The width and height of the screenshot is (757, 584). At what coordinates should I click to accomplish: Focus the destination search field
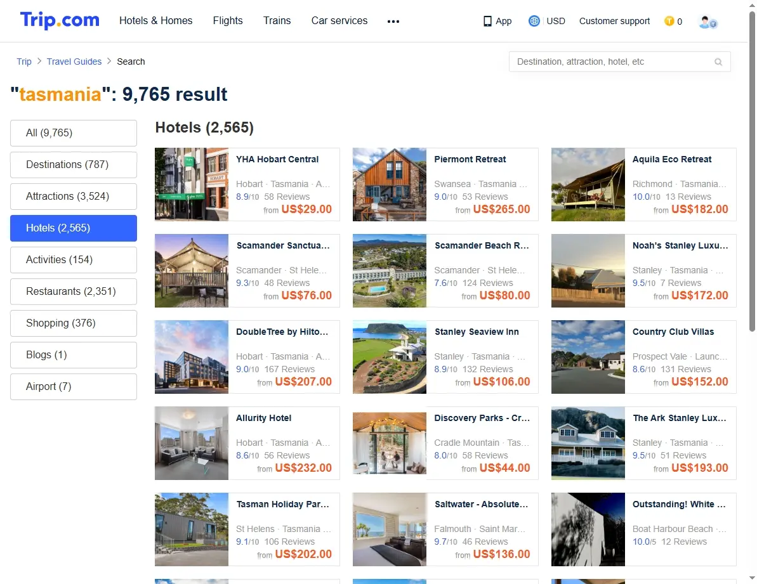tap(619, 62)
